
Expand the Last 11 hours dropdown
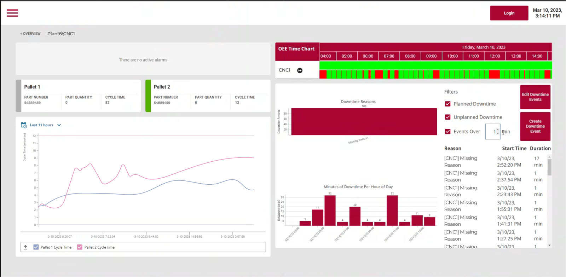[59, 125]
